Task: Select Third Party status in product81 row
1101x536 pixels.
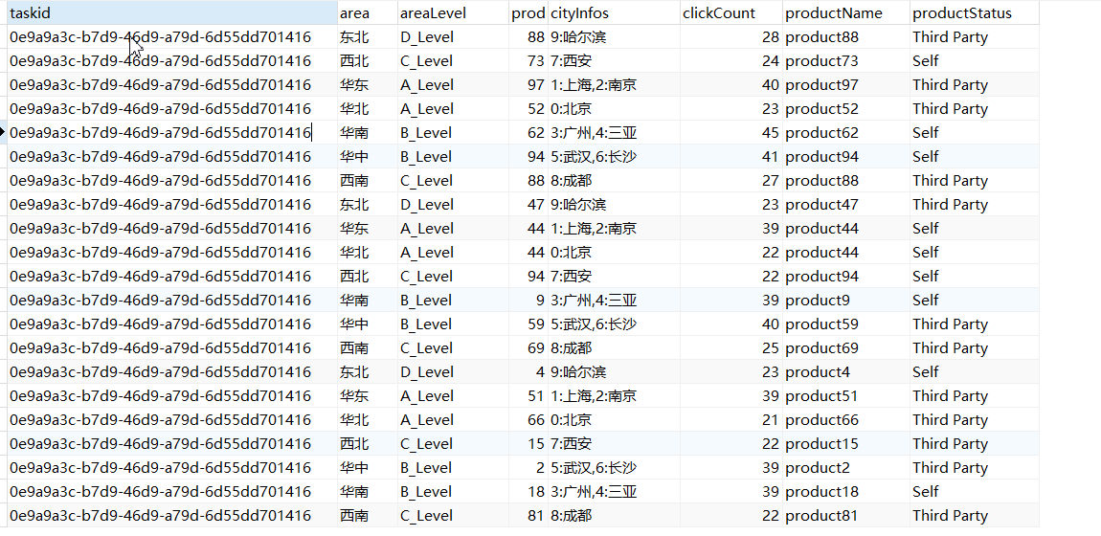Action: (975, 514)
